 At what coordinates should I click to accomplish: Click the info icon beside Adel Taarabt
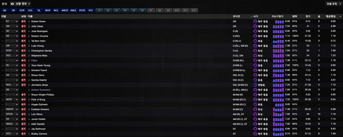click(29, 124)
